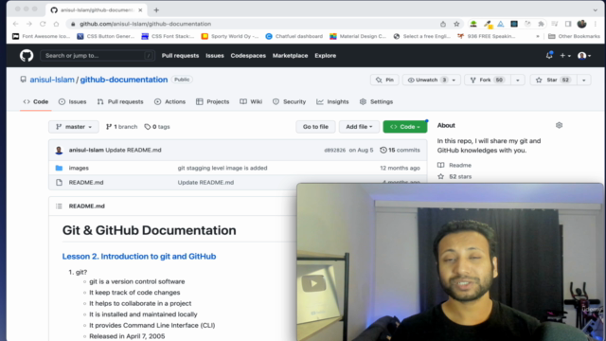Open the Readme link in About
606x341 pixels.
click(x=454, y=165)
